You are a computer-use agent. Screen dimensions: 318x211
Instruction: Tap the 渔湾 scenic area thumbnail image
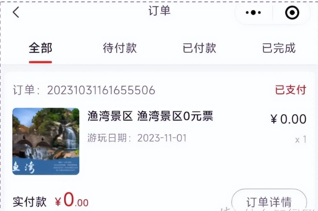46,141
